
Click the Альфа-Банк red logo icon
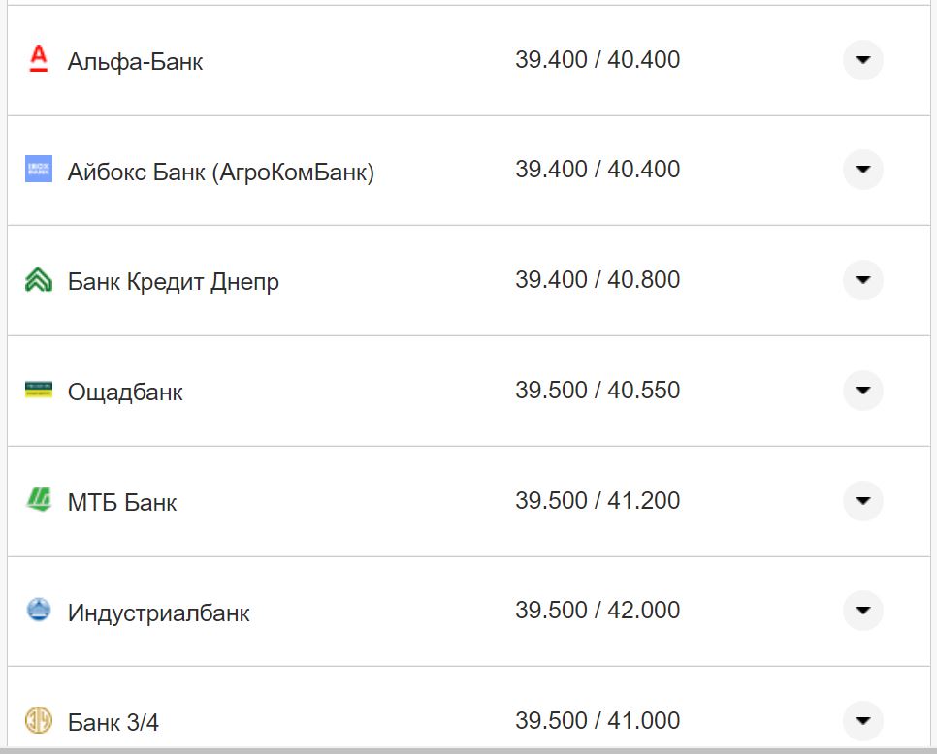(36, 60)
